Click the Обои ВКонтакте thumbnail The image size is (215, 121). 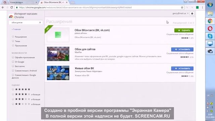pos(58,35)
